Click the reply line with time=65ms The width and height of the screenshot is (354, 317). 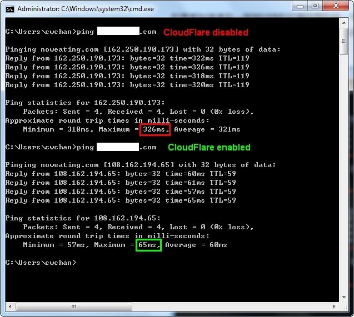tap(121, 200)
